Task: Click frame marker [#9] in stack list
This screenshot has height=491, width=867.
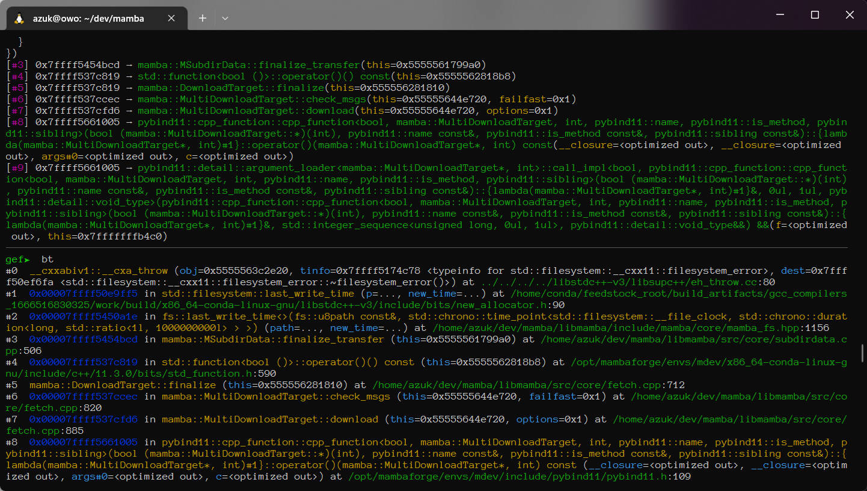Action: tap(17, 168)
